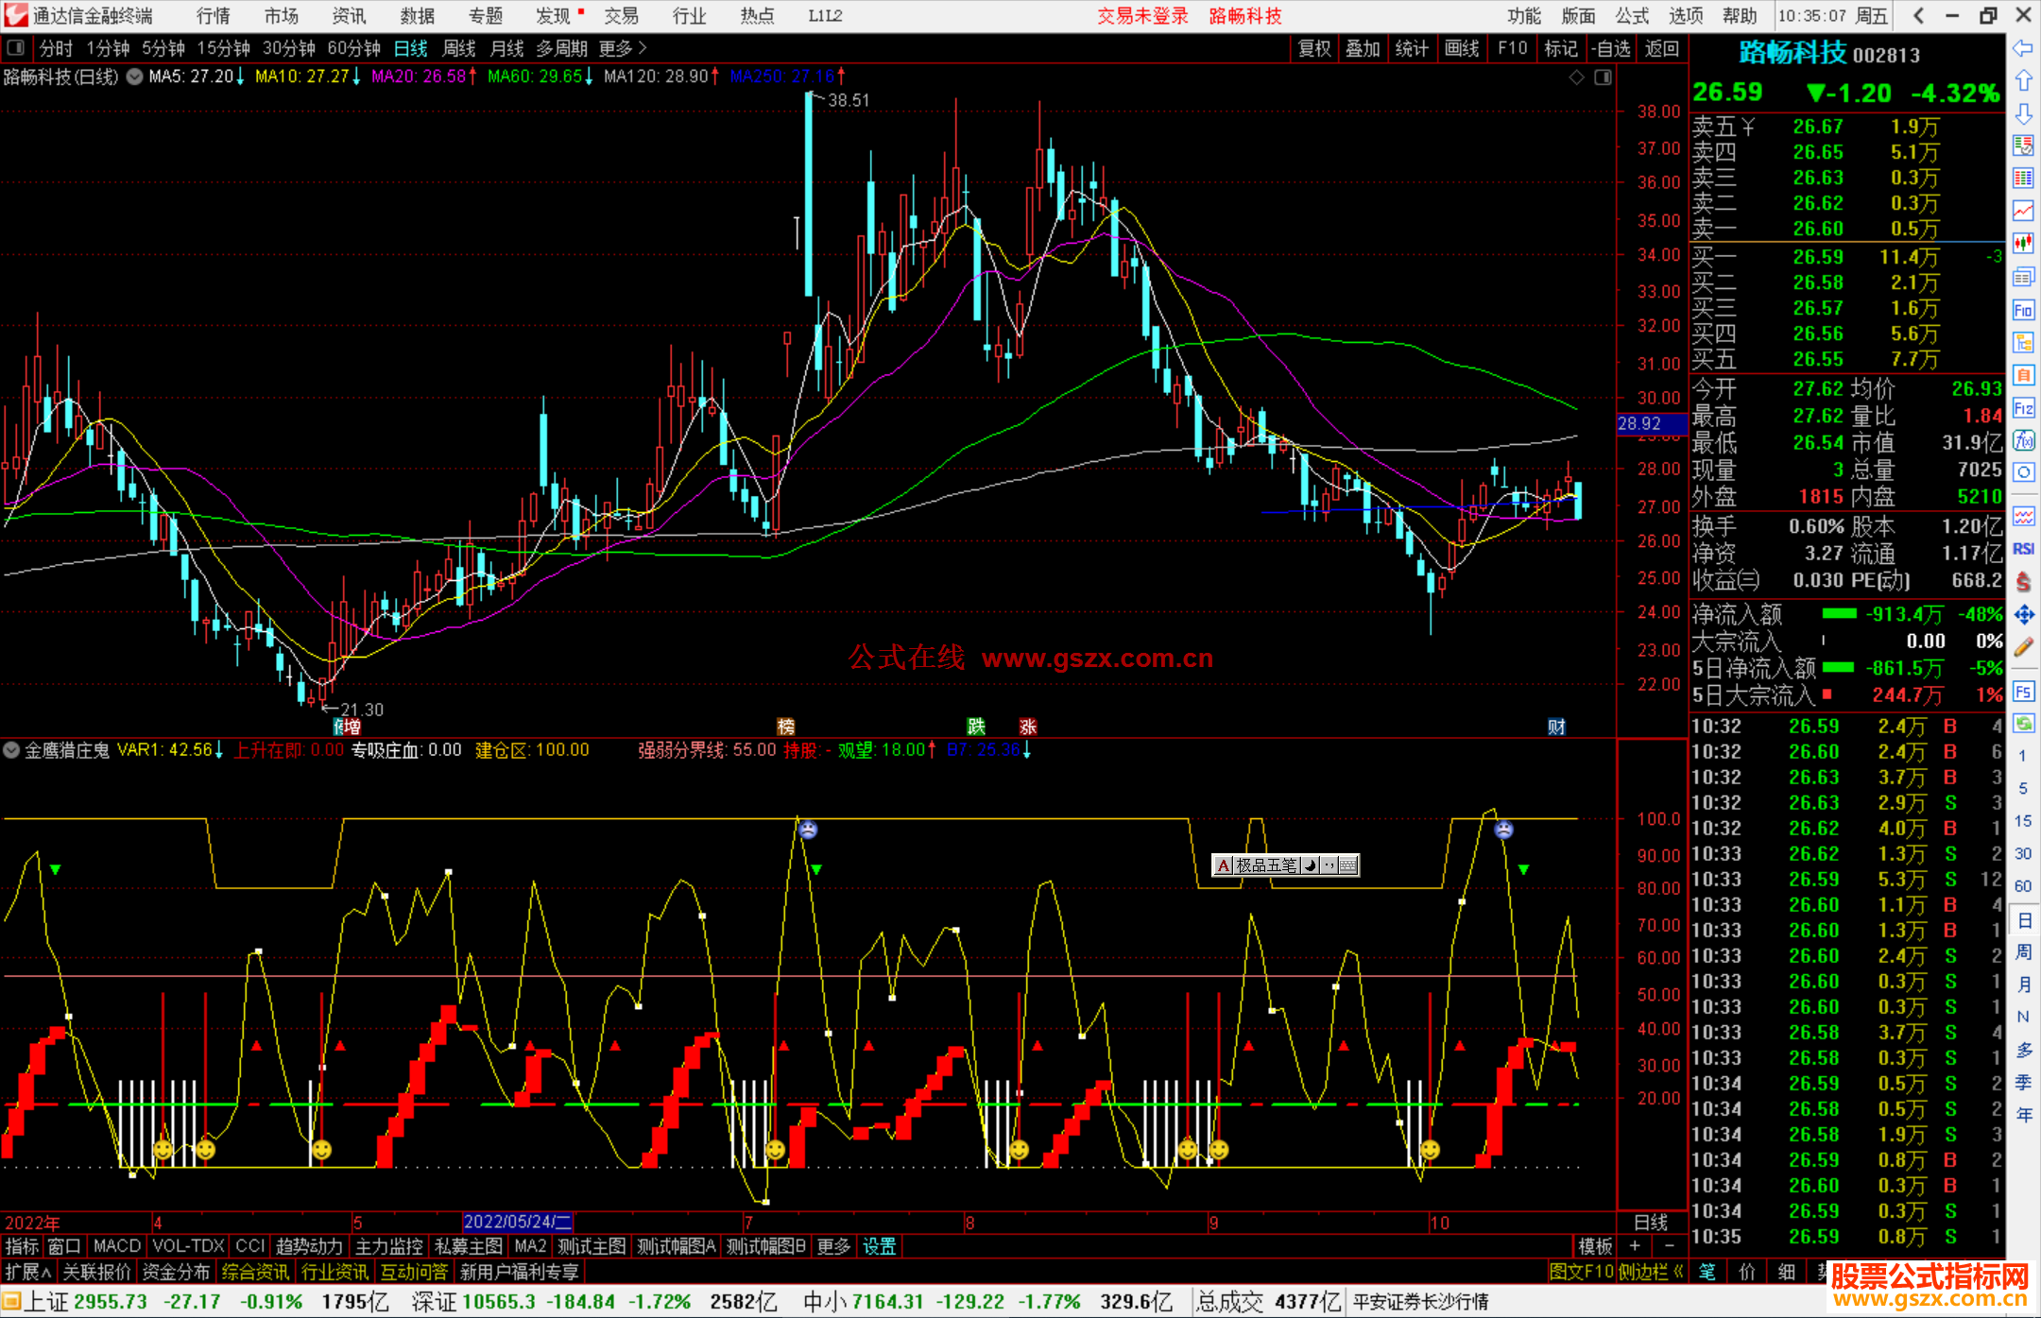2041x1318 pixels.
Task: Click the 设置 link in indicator bar
Action: click(879, 1246)
